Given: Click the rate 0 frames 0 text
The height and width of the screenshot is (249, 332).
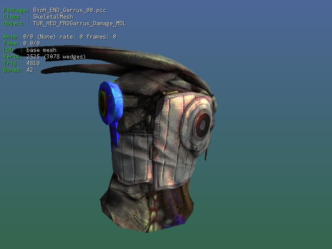Looking at the screenshot, I should [88, 37].
